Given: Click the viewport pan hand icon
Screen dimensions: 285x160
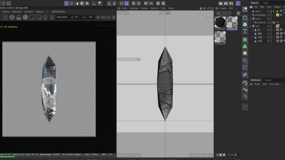Looking at the screenshot, I should [201, 8].
